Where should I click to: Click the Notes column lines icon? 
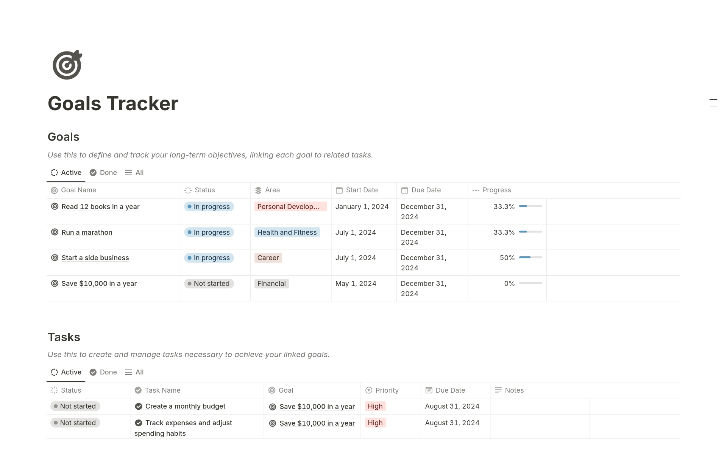[x=498, y=390]
